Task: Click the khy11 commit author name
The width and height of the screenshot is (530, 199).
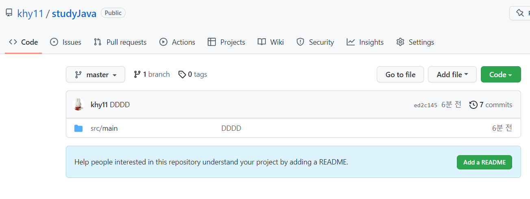Action: tap(99, 105)
